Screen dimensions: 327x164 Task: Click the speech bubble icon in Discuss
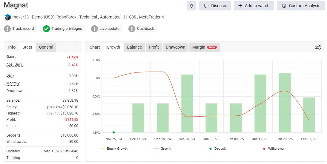206,6
